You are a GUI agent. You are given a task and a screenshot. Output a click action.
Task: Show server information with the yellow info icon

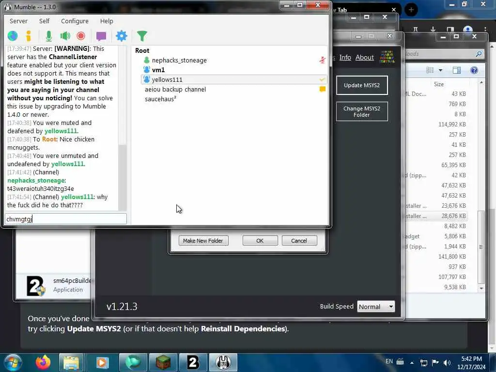29,36
